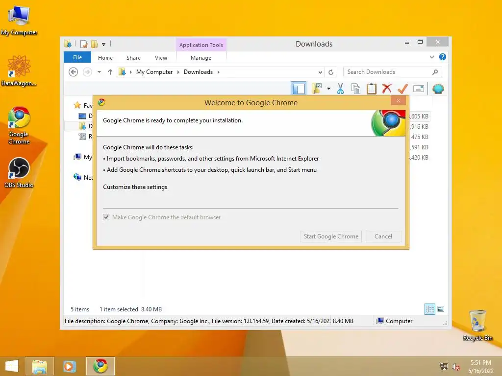Click the 591 KB file size cell
The height and width of the screenshot is (376, 502).
(x=419, y=147)
